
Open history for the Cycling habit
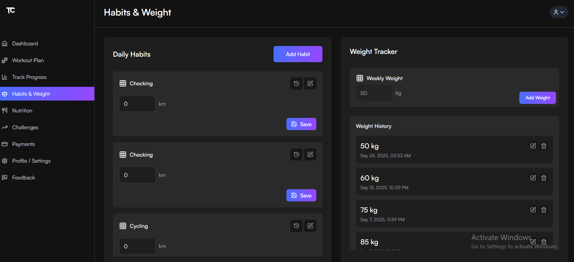pos(296,226)
